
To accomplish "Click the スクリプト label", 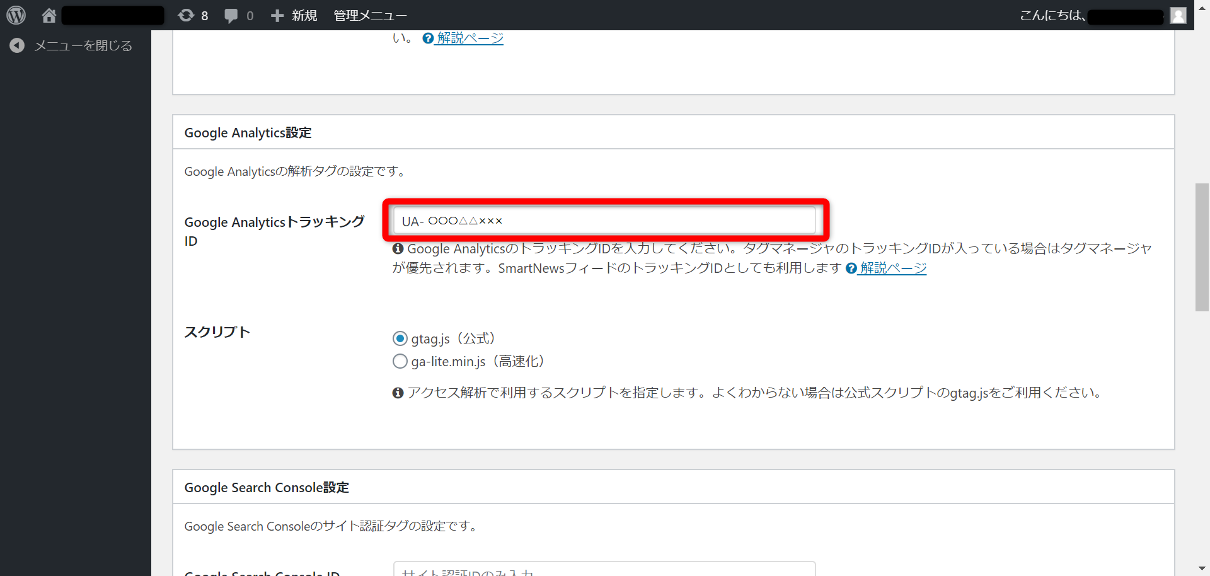I will point(217,332).
